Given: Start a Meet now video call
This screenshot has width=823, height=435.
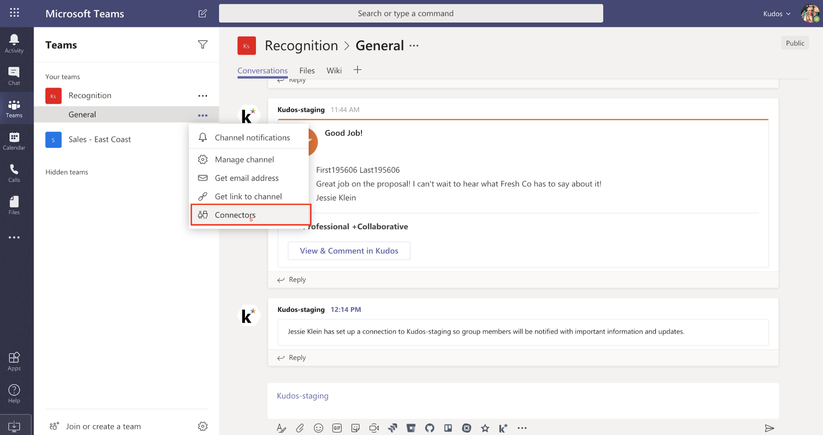Looking at the screenshot, I should click(x=374, y=428).
